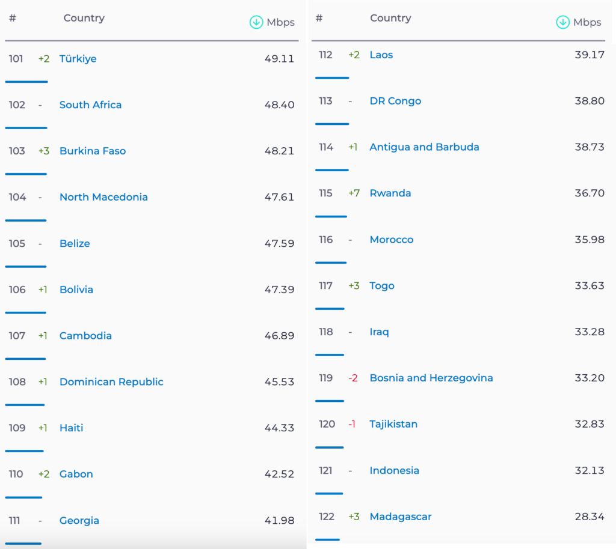The image size is (616, 549).
Task: Open Antigua and Barbuda details
Action: tap(424, 147)
